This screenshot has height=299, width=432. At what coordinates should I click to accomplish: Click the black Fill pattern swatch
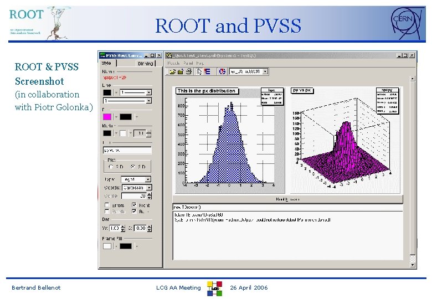126,117
